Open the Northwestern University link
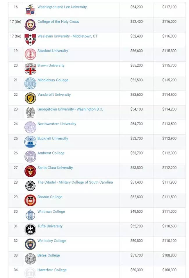This screenshot has width=189, height=278. 57,124
